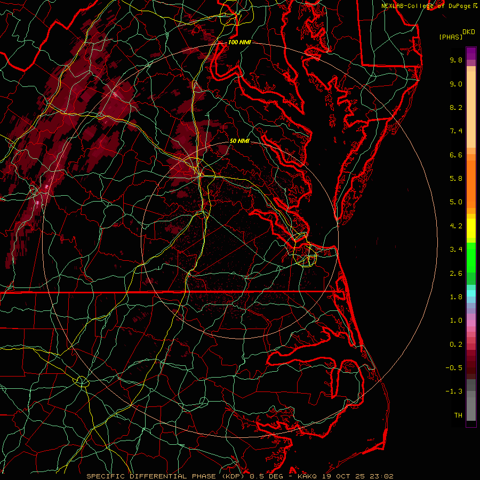Click the 9.8 value on the color scale

point(456,60)
